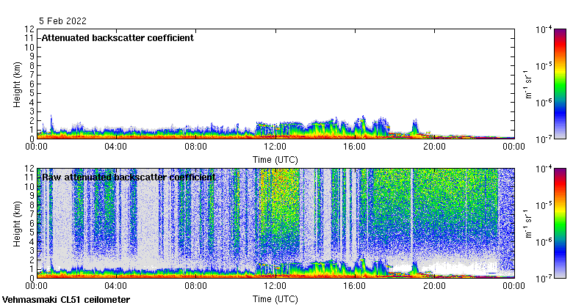Select the "Attenuated backscatter coefficient" plot title
Screen dimensions: 573x308
tap(117, 38)
